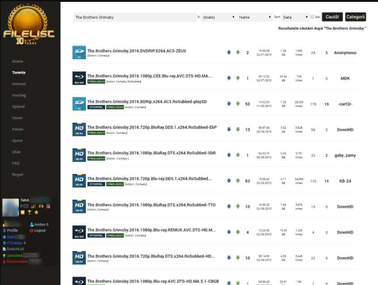
Task: Open Internal in the sidebar menu
Action: pyautogui.click(x=19, y=84)
